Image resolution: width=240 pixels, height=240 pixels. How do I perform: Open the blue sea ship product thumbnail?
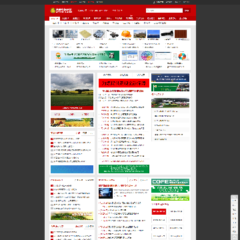click(153, 34)
